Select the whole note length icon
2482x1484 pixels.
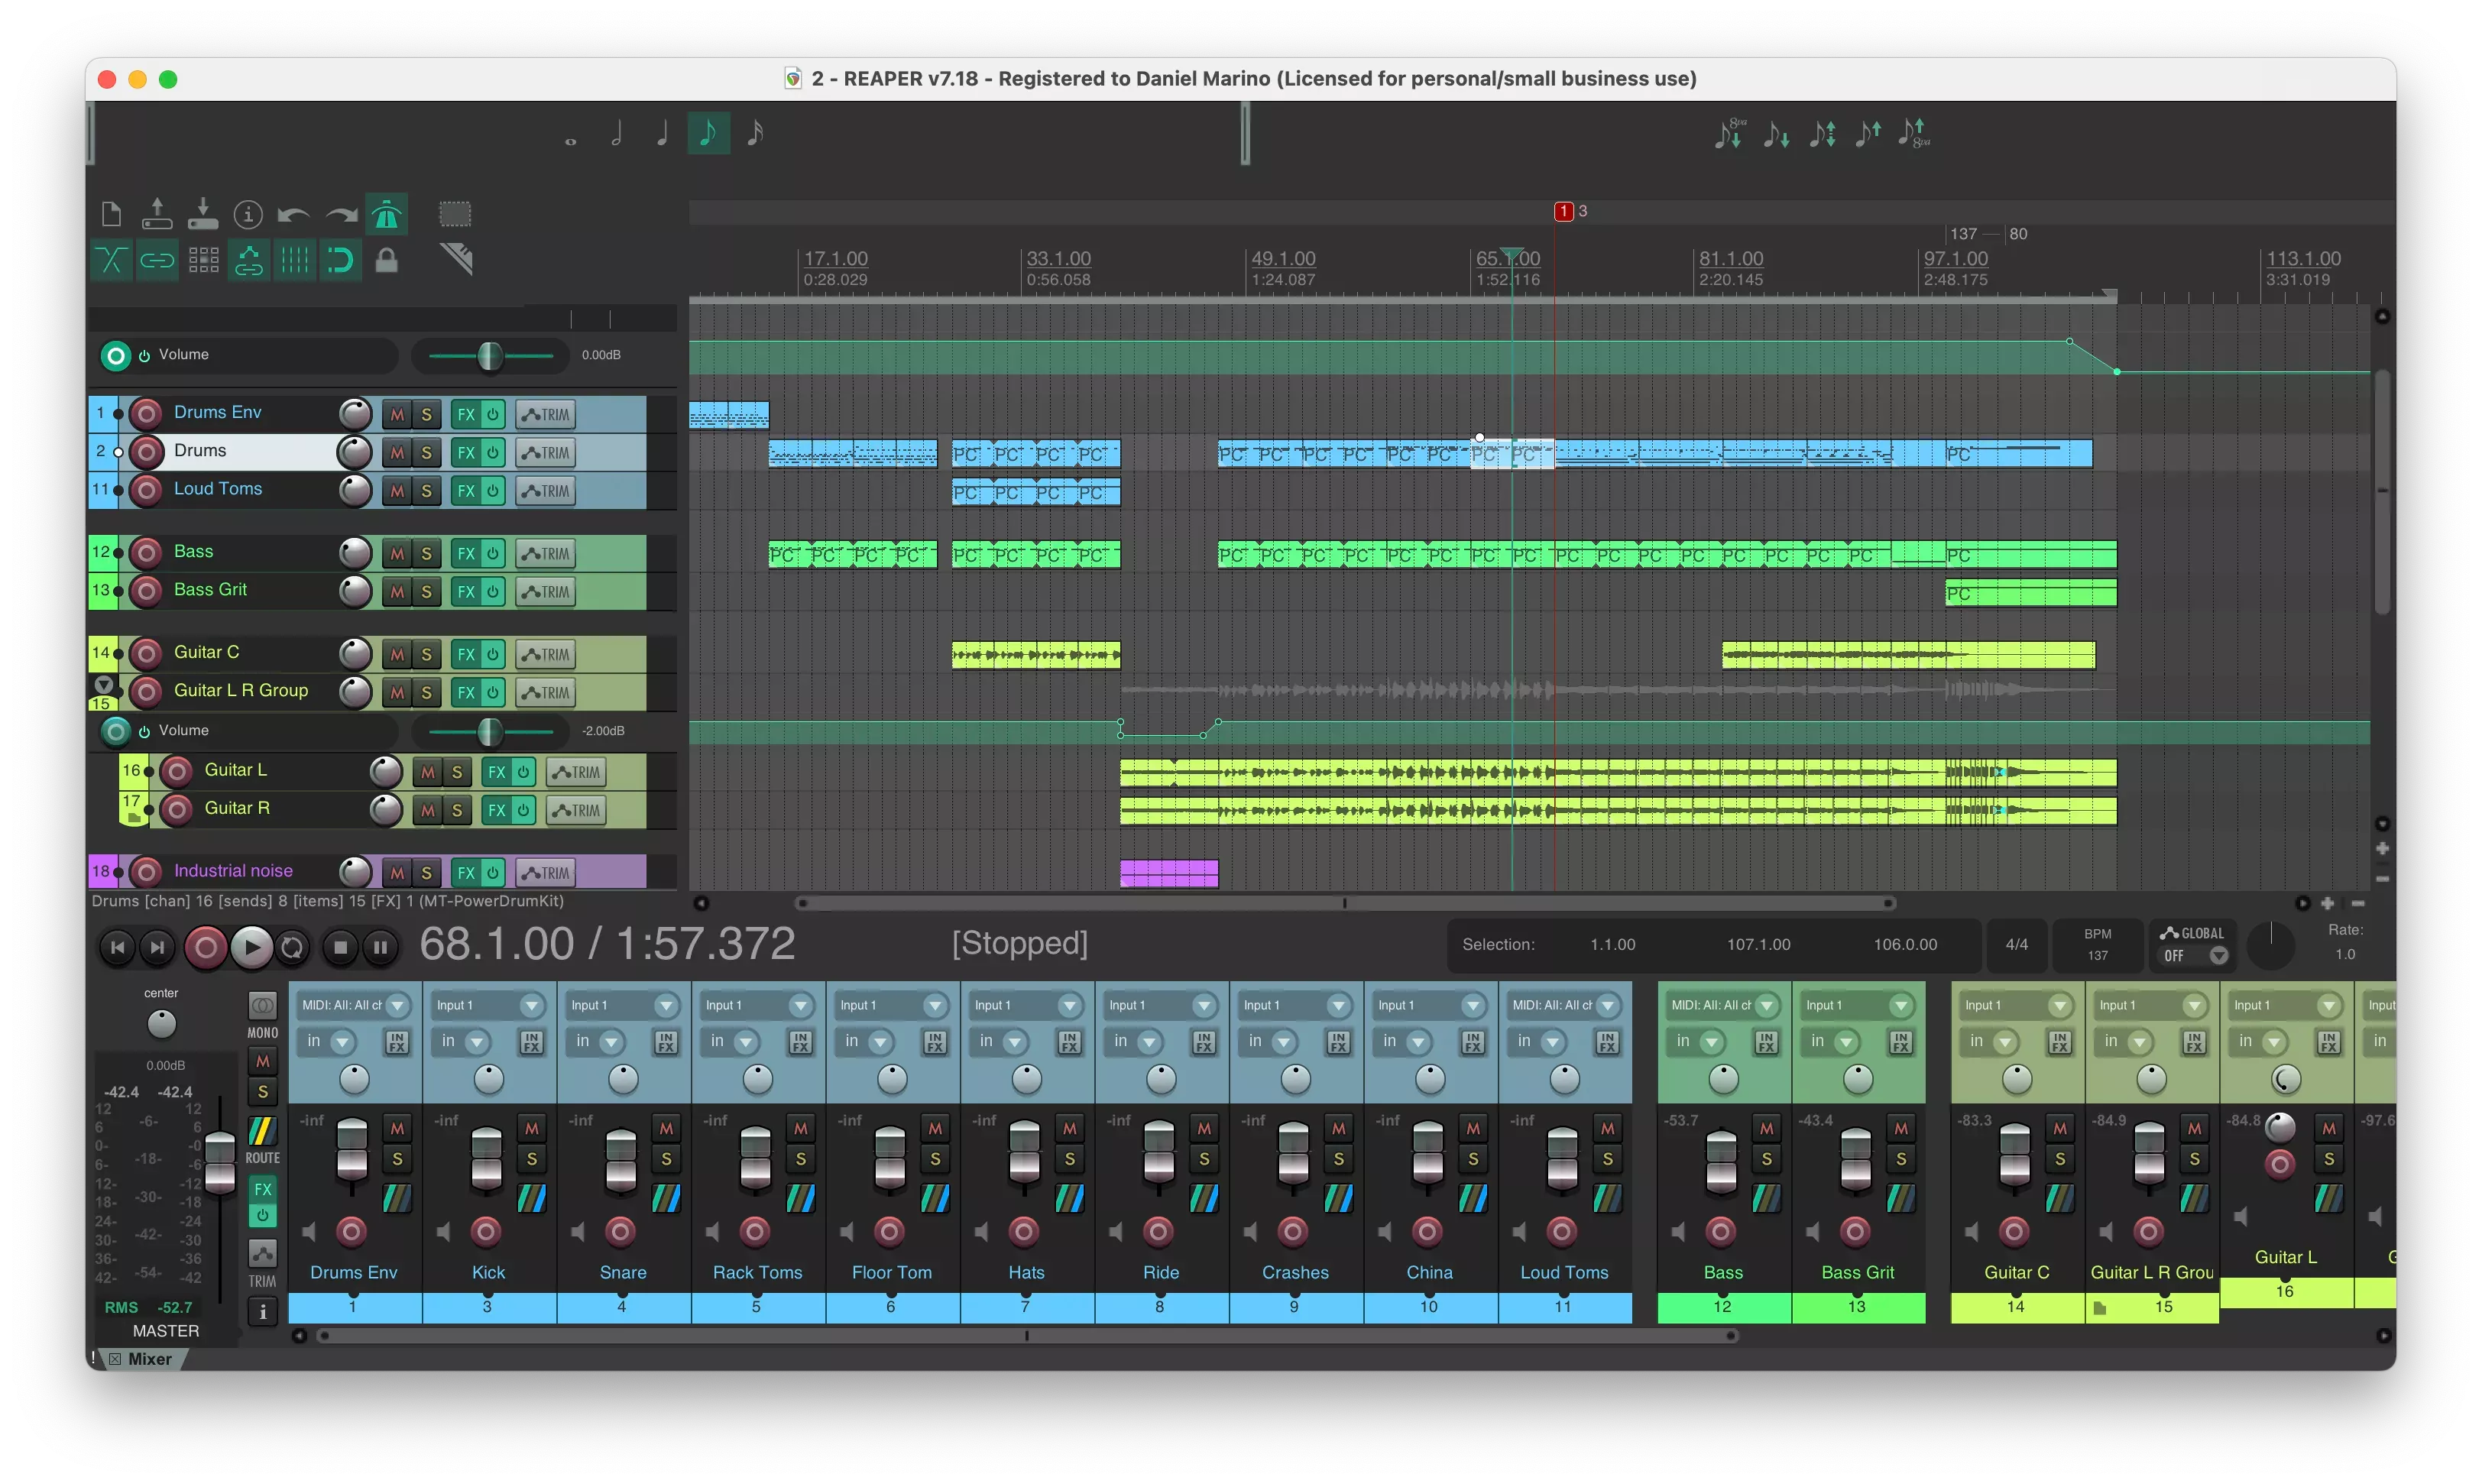coord(570,141)
